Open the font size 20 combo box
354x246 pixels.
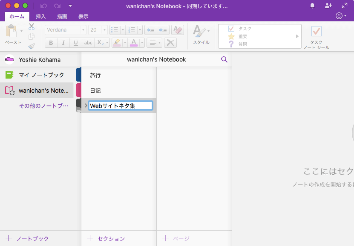98,30
